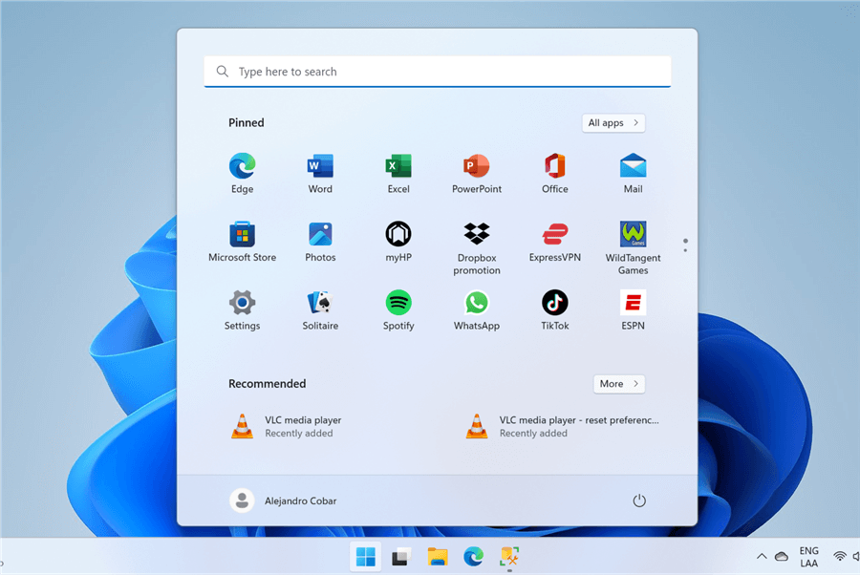Open File Explorer from the taskbar
Screen dimensions: 860x575
(x=438, y=557)
